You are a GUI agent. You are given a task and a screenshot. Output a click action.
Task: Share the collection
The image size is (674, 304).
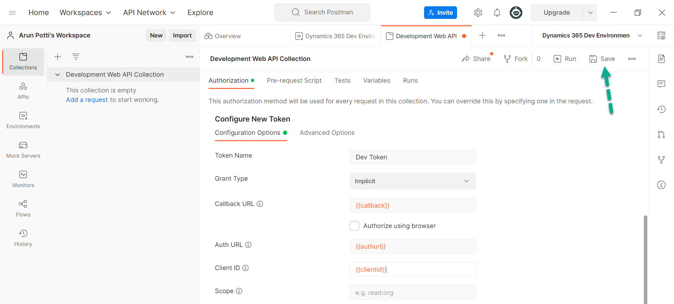pyautogui.click(x=476, y=59)
